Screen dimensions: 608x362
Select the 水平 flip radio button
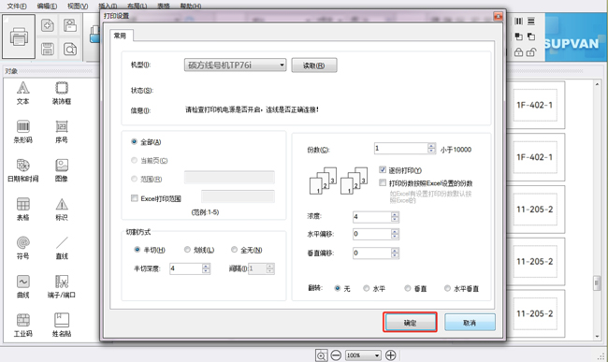click(x=367, y=288)
